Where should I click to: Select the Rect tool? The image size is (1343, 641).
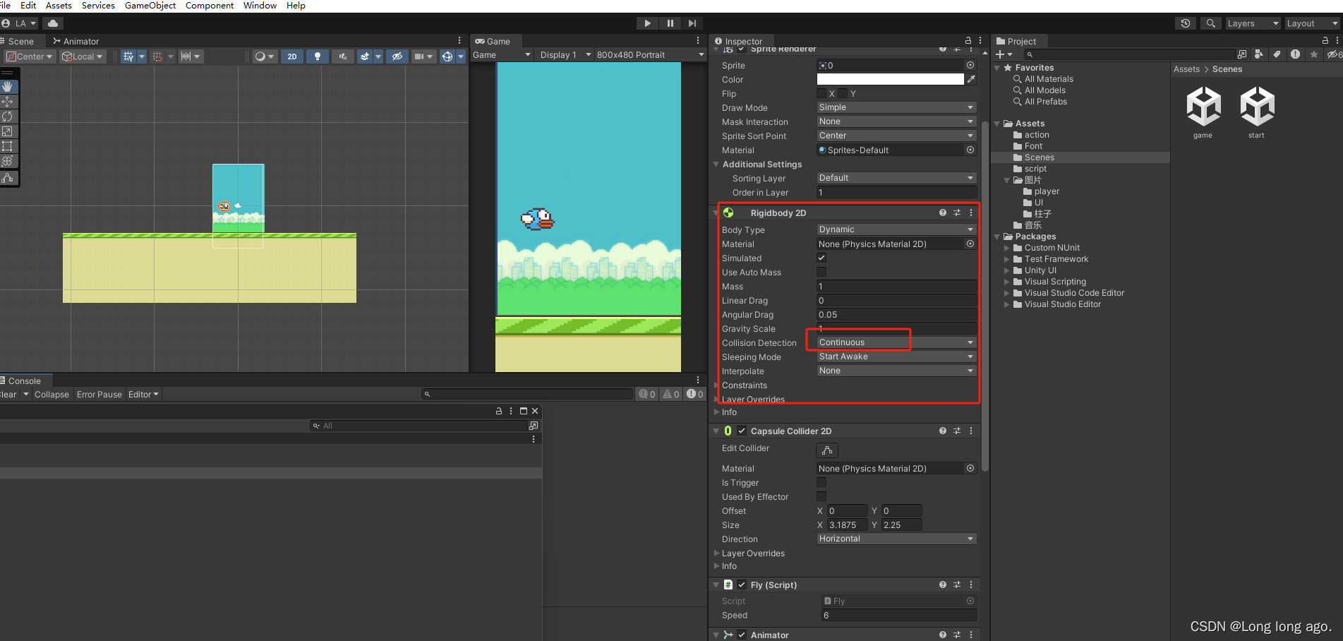[8, 146]
